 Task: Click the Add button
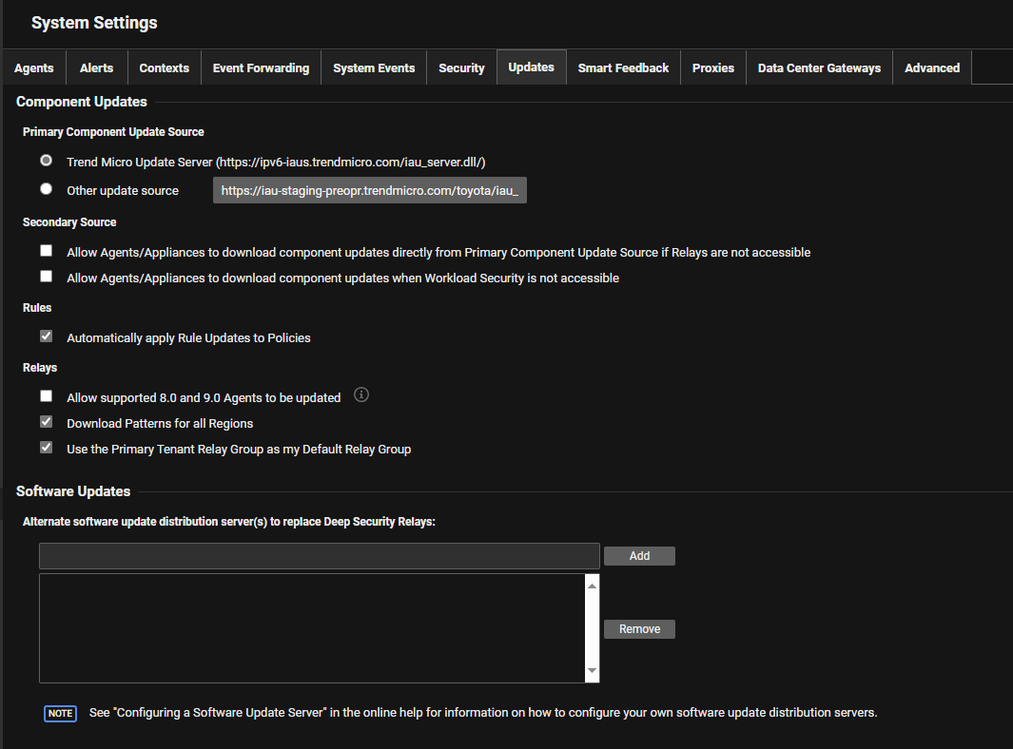point(639,555)
